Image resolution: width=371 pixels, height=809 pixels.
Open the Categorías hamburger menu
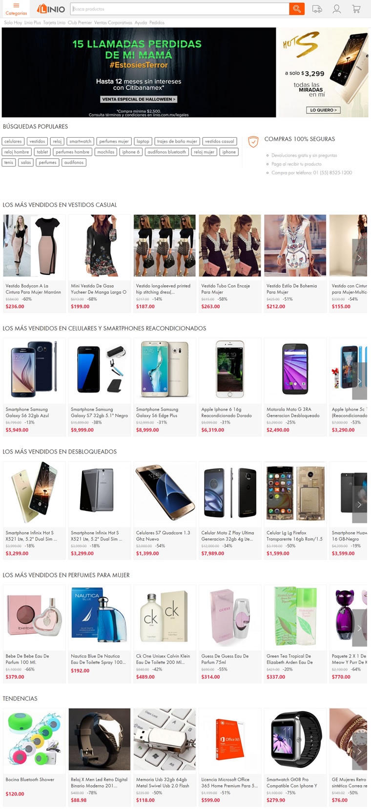tap(16, 9)
